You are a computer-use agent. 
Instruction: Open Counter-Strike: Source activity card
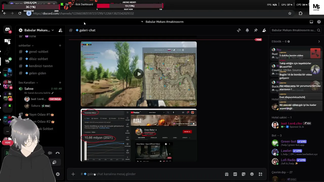tap(295, 70)
